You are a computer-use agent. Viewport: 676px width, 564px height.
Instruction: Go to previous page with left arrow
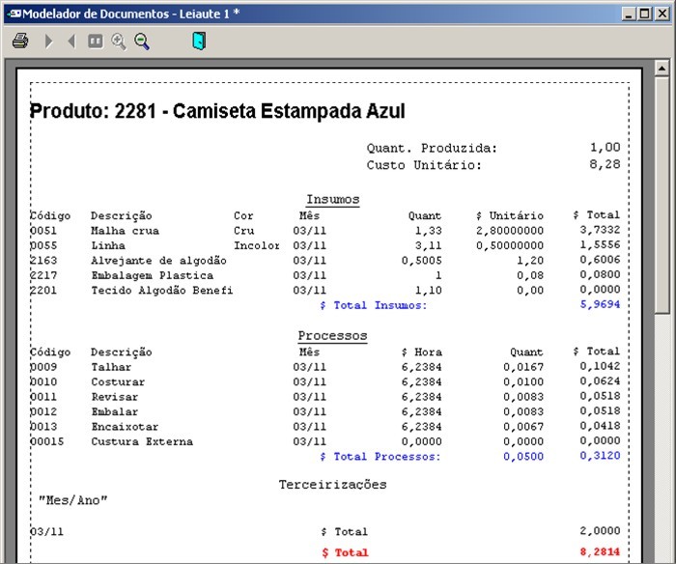[71, 42]
